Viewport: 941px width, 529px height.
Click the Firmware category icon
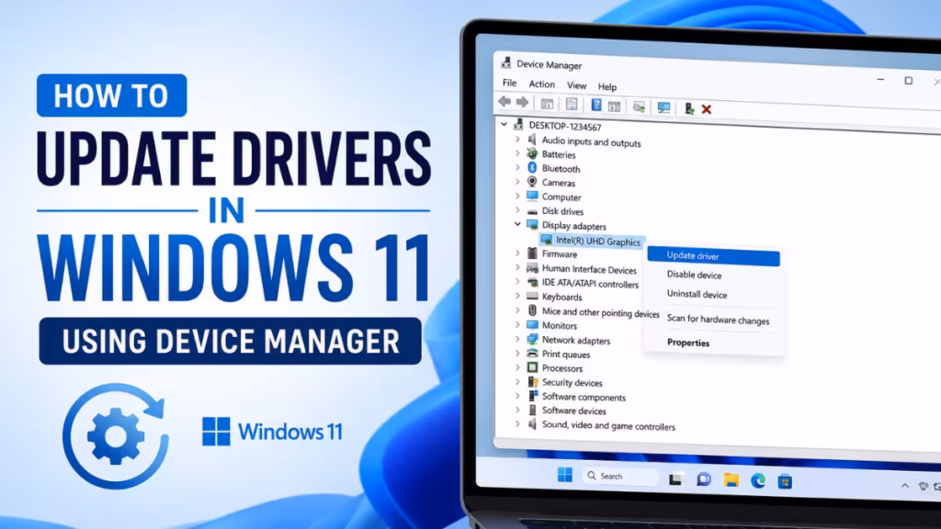[x=532, y=253]
